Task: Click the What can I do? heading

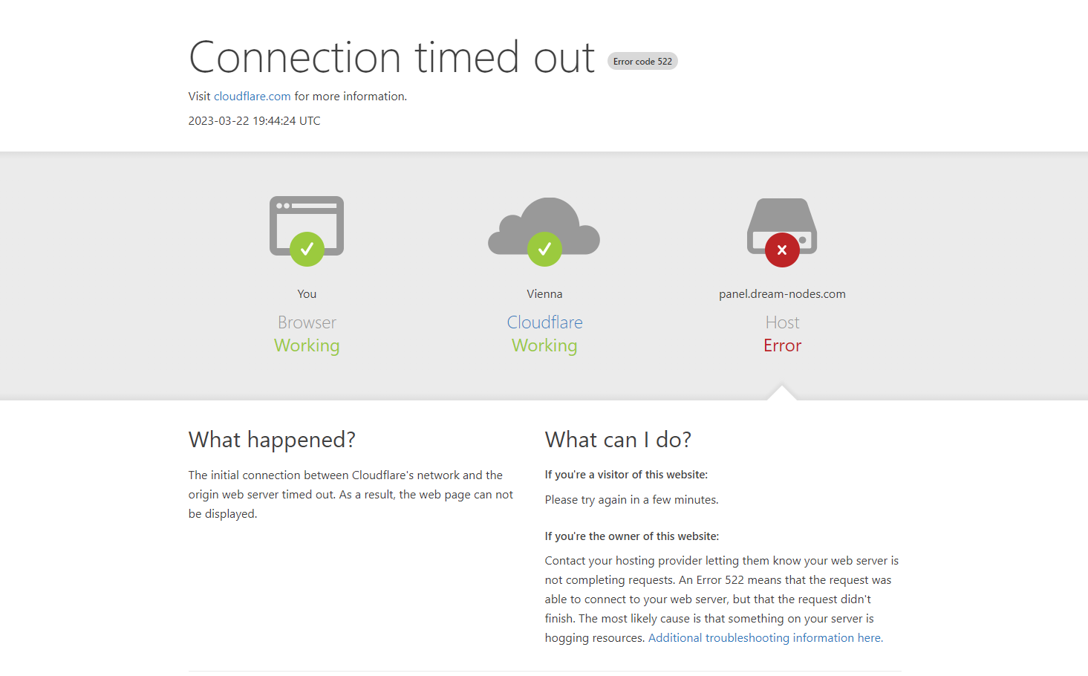Action: point(618,440)
